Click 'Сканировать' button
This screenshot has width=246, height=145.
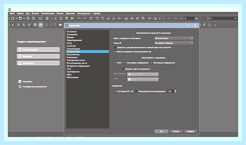[x=38, y=63]
